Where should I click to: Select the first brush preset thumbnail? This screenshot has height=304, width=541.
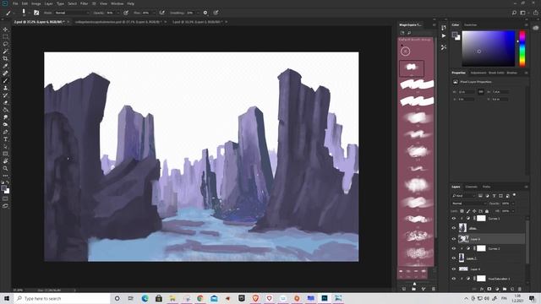pos(412,68)
